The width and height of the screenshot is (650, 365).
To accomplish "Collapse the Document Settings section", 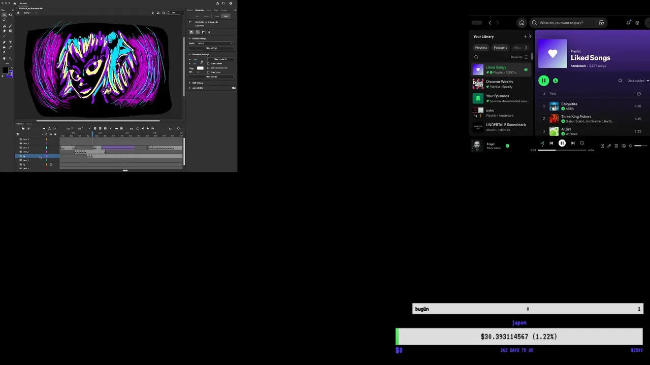I will click(190, 54).
